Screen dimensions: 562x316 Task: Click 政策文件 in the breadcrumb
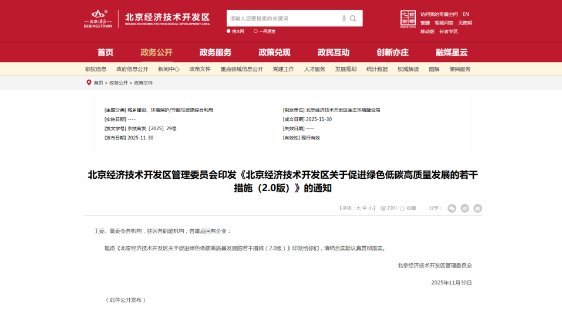pos(143,83)
